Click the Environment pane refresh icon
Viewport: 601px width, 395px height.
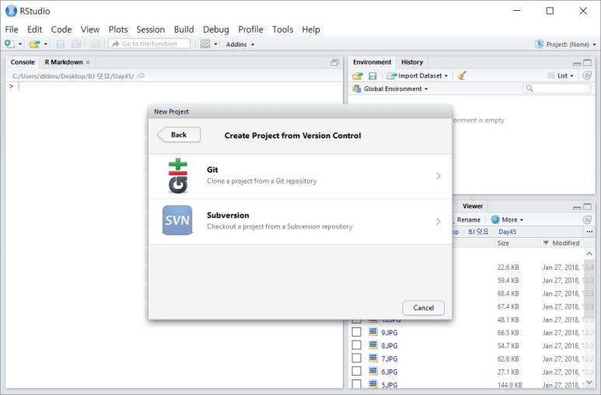pos(587,75)
